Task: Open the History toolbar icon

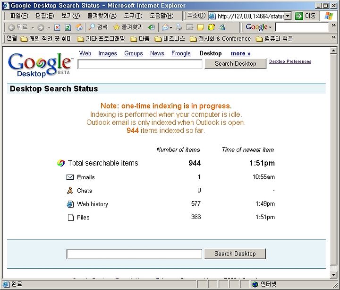Action: [152, 27]
